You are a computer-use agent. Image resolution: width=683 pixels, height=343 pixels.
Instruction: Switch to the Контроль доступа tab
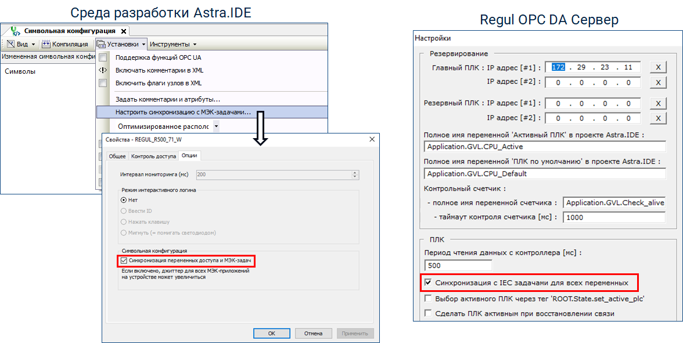click(x=153, y=156)
